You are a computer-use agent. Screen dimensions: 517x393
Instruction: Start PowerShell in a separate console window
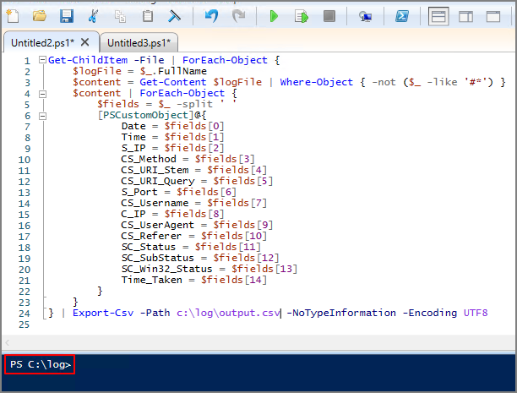coord(402,16)
